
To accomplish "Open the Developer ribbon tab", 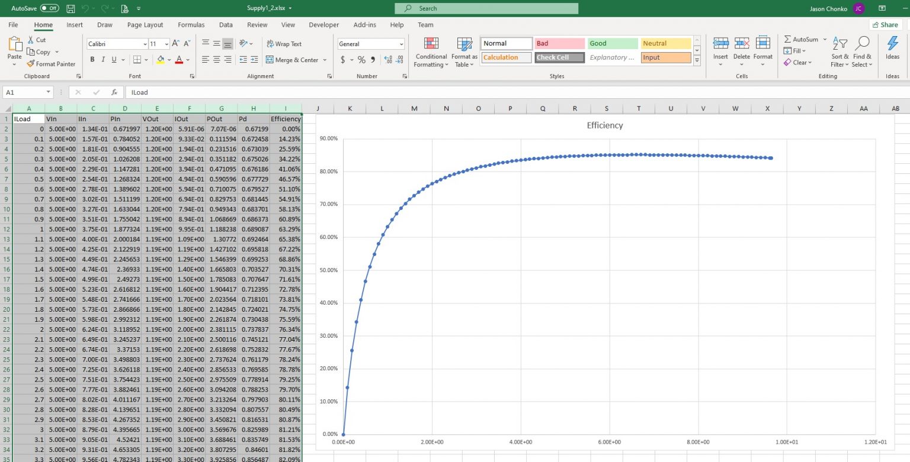I will [323, 25].
